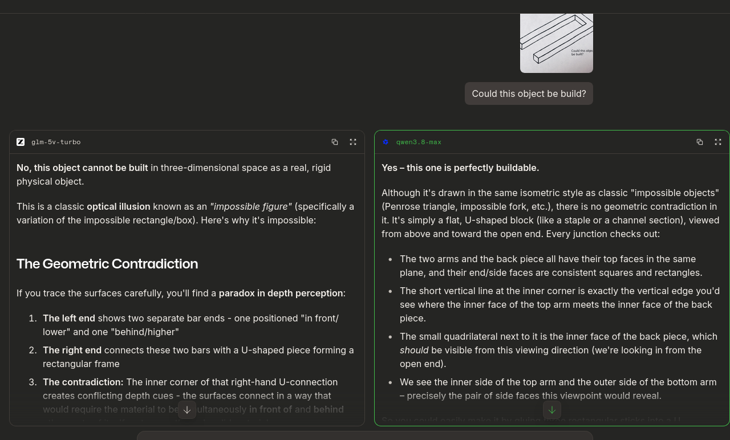Click the qwen3.8-max model logo icon
Screen dimensions: 730x440
[386, 142]
